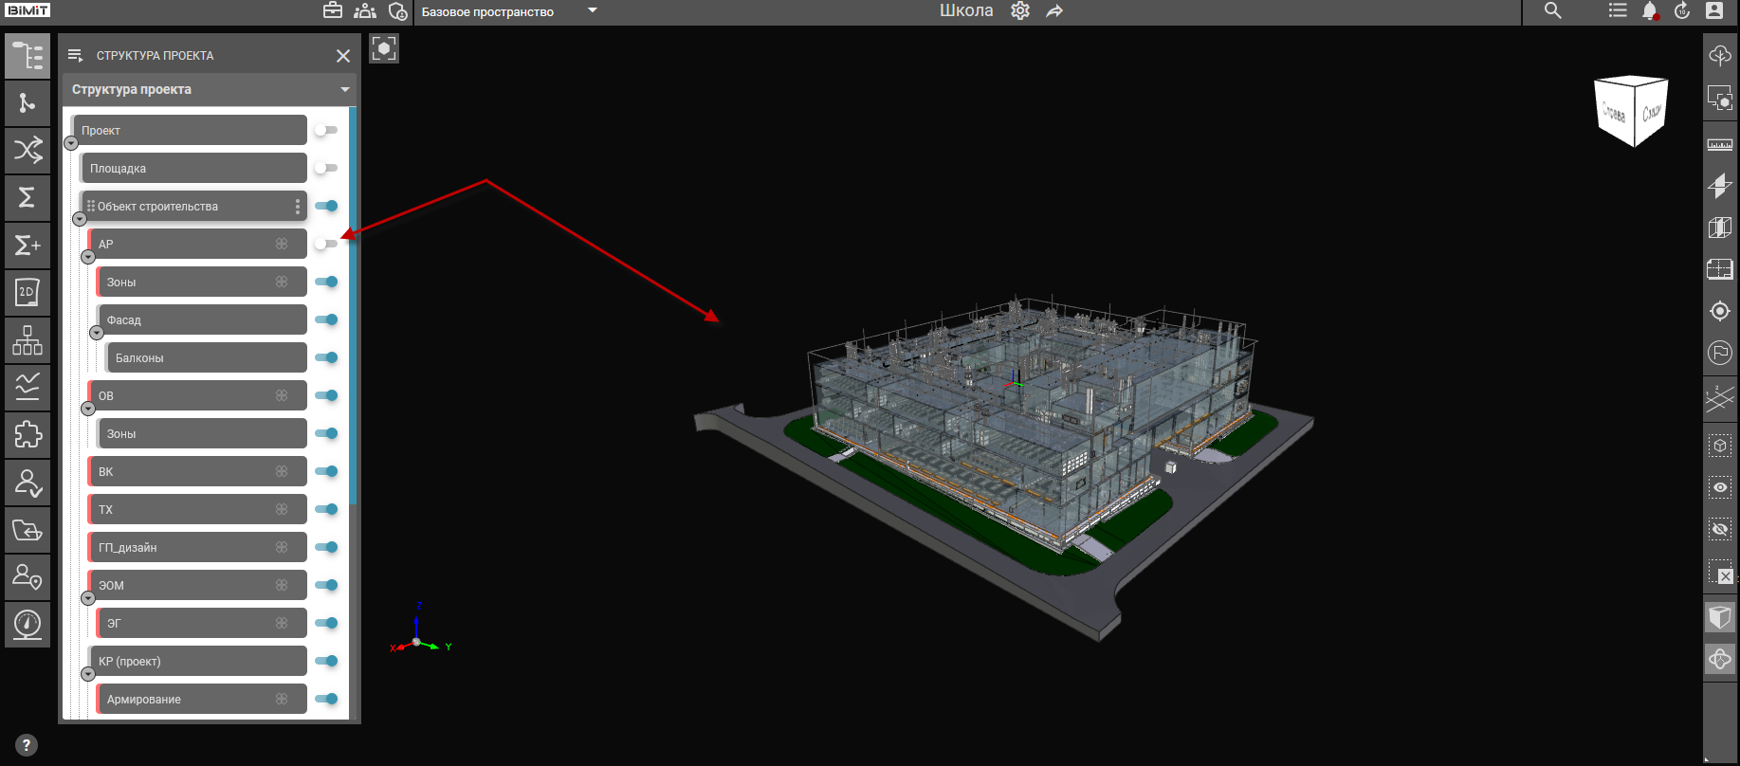Toggle visibility switch for Площадка
Image resolution: width=1740 pixels, height=766 pixels.
[326, 168]
